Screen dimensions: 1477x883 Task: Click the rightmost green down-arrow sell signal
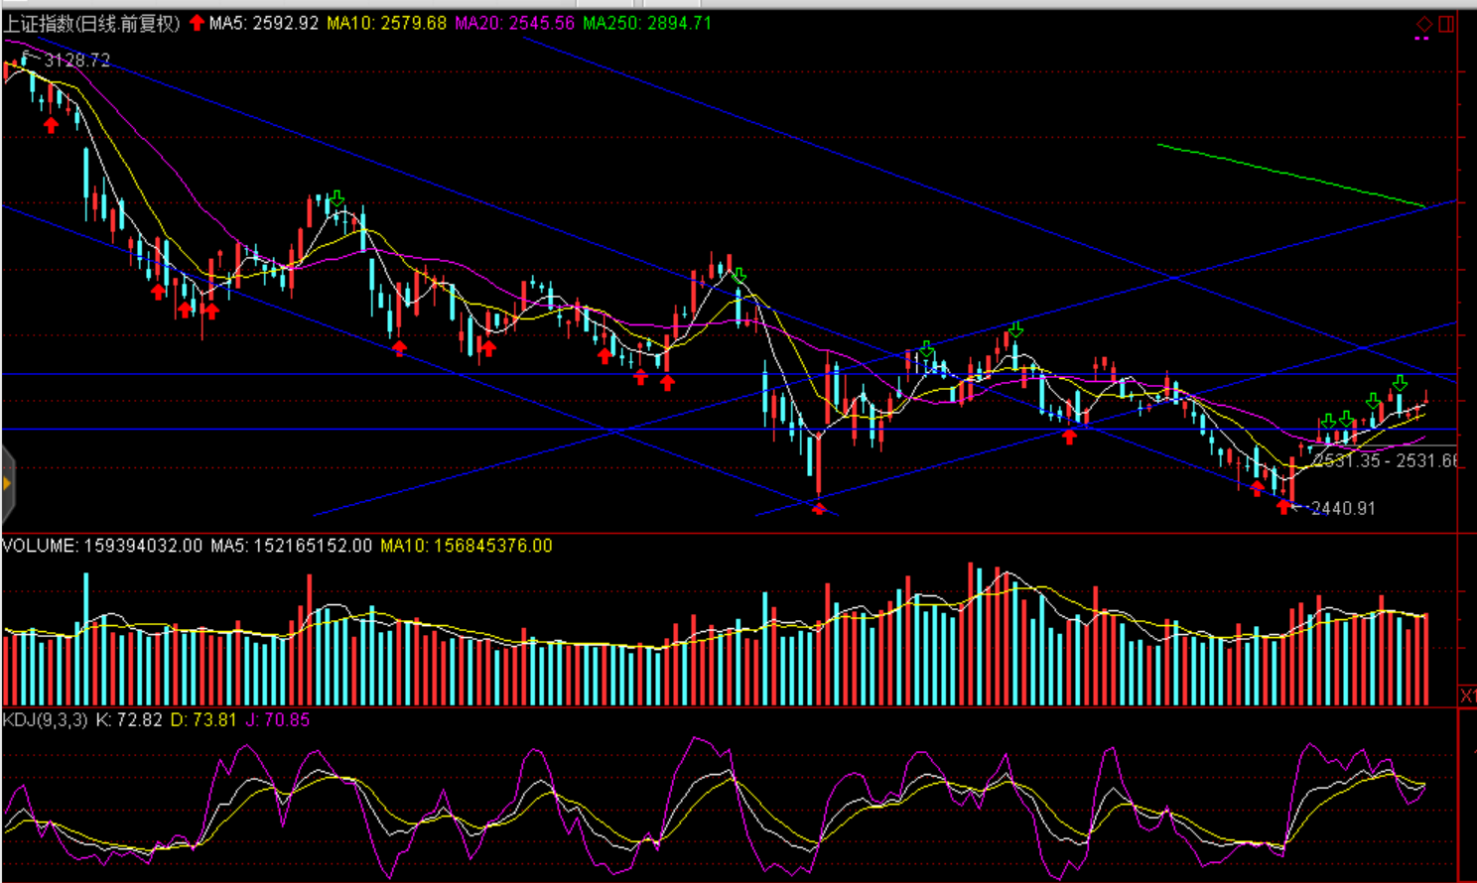(x=1400, y=383)
